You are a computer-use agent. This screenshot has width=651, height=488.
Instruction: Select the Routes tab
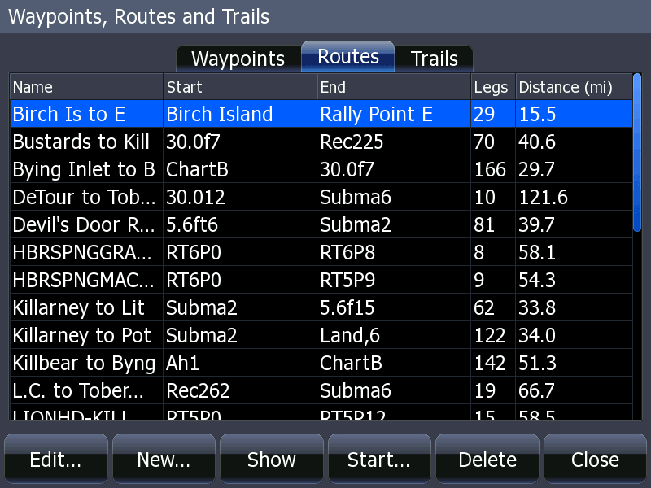(347, 56)
